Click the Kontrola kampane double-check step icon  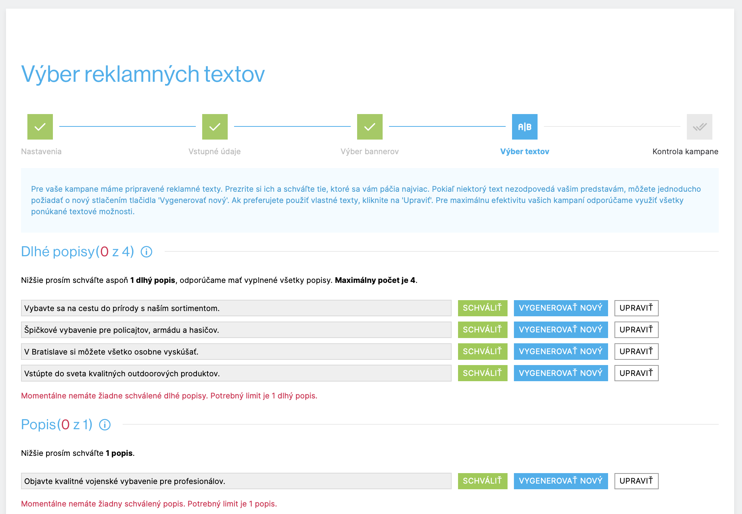700,127
